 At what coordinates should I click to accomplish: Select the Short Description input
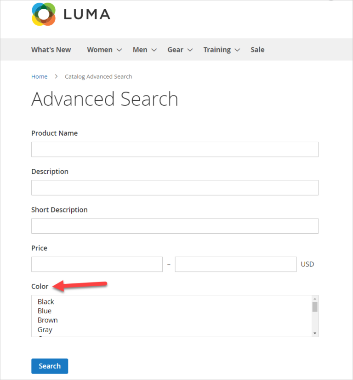[x=175, y=226]
